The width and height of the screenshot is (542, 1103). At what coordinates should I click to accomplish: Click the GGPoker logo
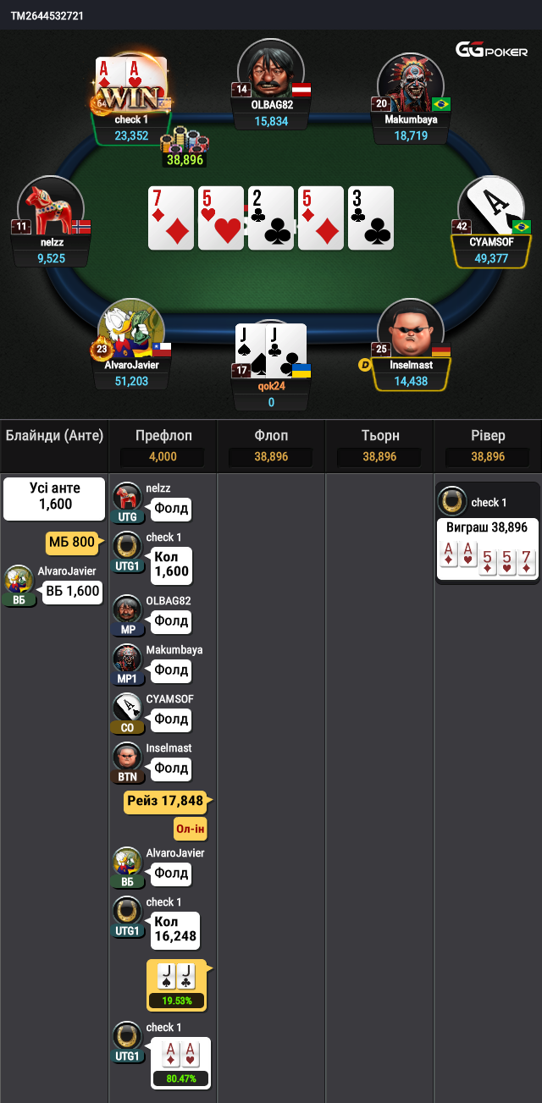coord(491,51)
